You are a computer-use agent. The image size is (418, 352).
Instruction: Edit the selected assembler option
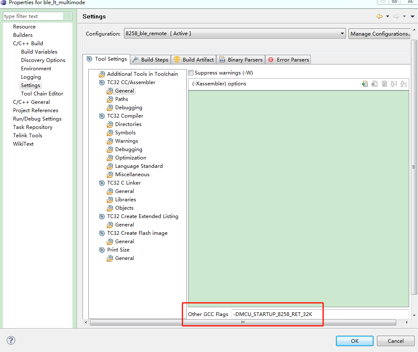pyautogui.click(x=384, y=84)
